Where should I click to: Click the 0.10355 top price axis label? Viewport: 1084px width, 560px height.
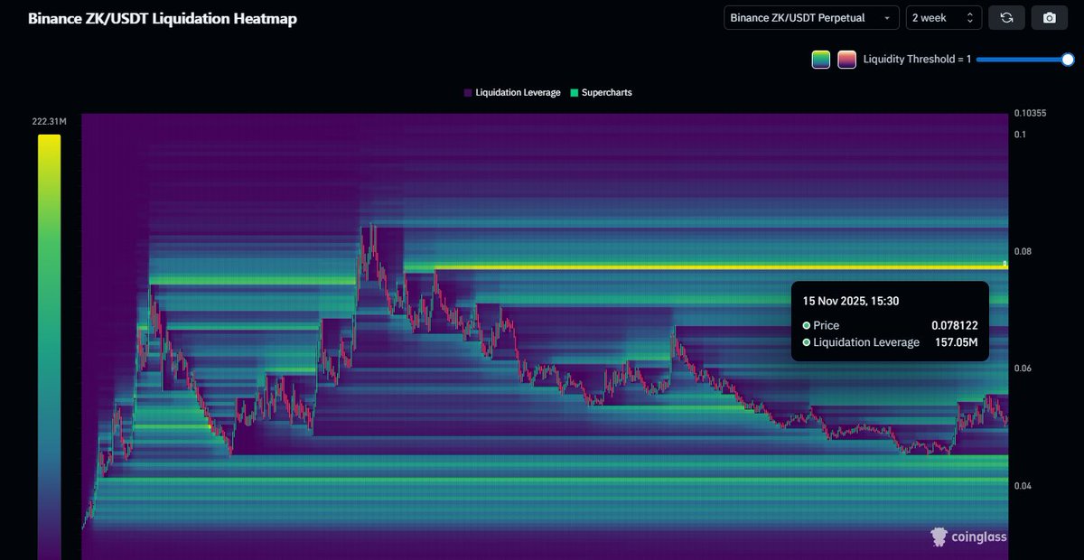1029,113
